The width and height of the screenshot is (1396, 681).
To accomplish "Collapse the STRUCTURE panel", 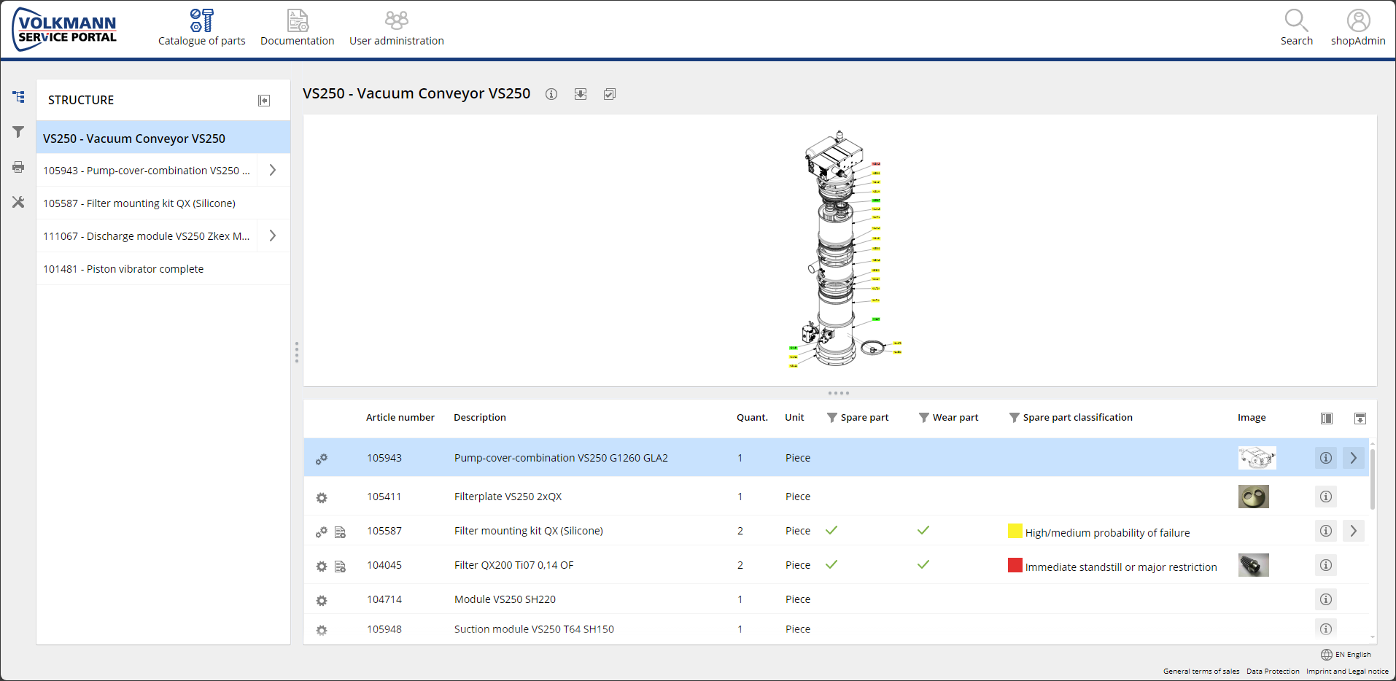I will [264, 101].
